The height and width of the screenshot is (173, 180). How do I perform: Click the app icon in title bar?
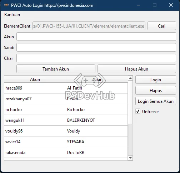click(x=6, y=5)
